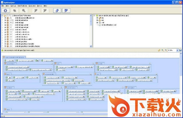Click the green class icon of MorseCodeConverter node
Image resolution: width=183 pixels, height=118 pixels.
[110, 77]
